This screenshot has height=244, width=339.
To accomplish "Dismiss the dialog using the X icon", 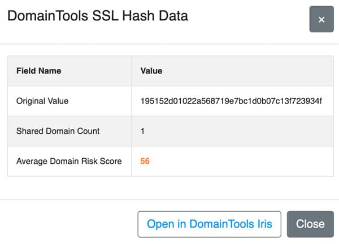I will pos(321,19).
